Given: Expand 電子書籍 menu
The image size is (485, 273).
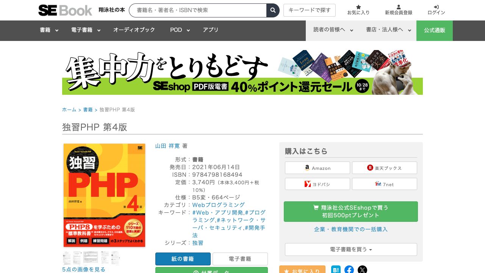Looking at the screenshot, I should point(86,30).
